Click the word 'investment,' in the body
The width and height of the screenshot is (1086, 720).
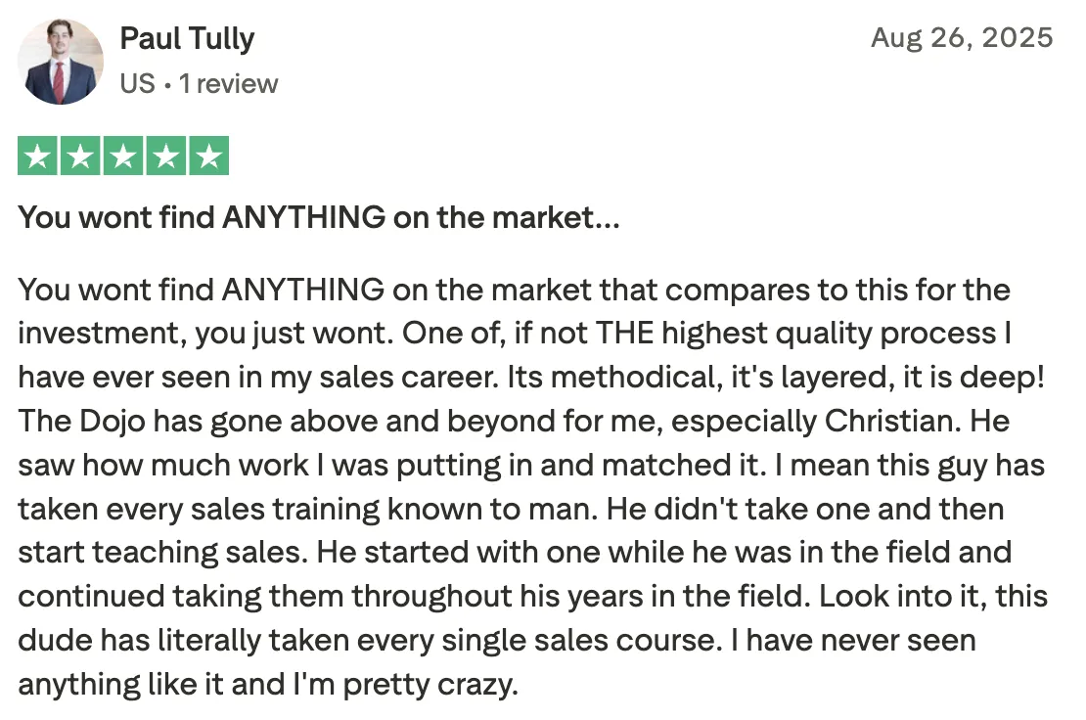pyautogui.click(x=103, y=334)
